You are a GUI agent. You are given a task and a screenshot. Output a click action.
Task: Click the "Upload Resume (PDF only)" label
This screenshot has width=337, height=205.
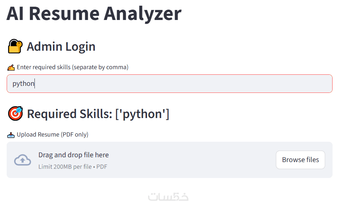(53, 135)
